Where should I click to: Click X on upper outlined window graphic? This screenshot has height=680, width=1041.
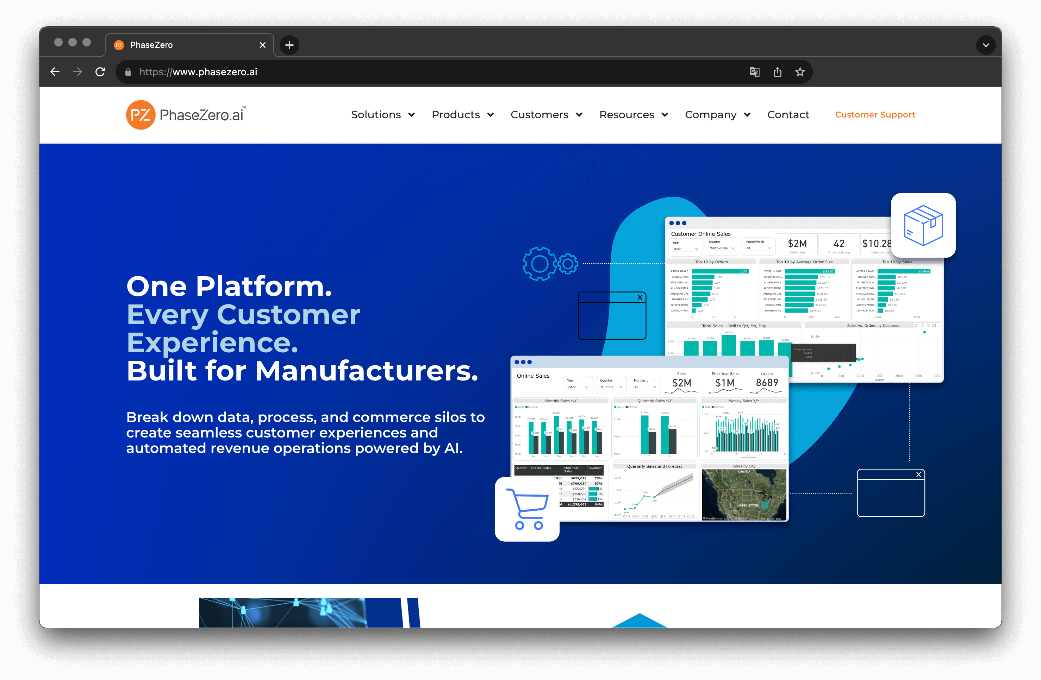point(640,298)
